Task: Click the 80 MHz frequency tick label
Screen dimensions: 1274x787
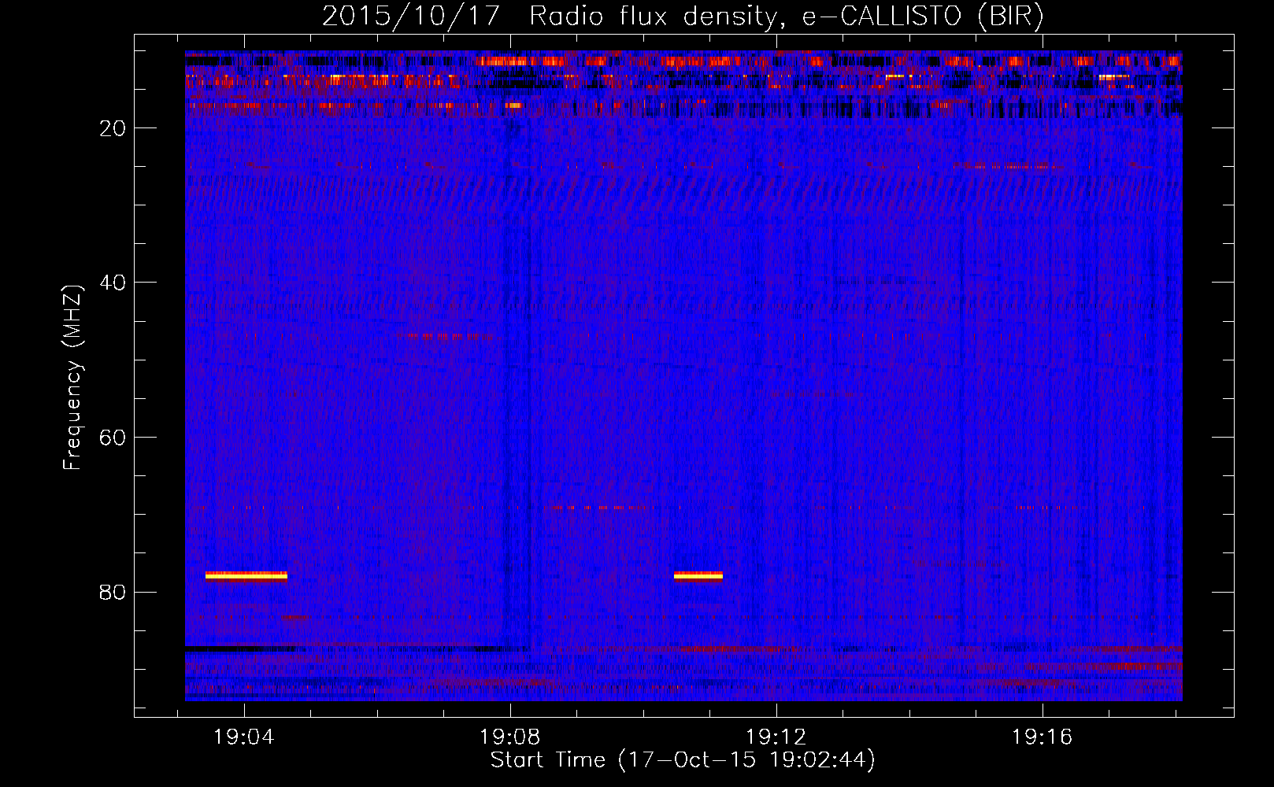Action: pos(113,593)
